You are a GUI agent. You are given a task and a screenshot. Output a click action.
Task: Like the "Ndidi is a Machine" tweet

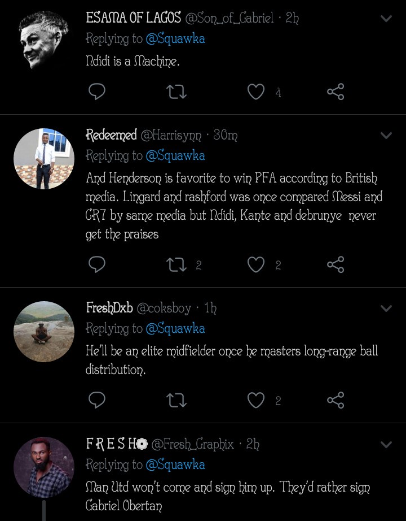[x=256, y=92]
